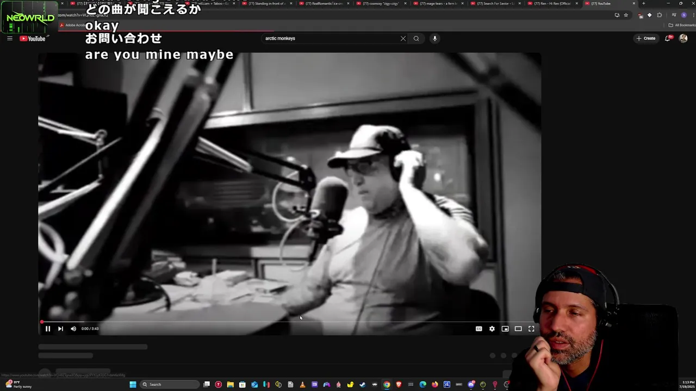Open a new browser tab
The height and width of the screenshot is (391, 696).
[643, 3]
